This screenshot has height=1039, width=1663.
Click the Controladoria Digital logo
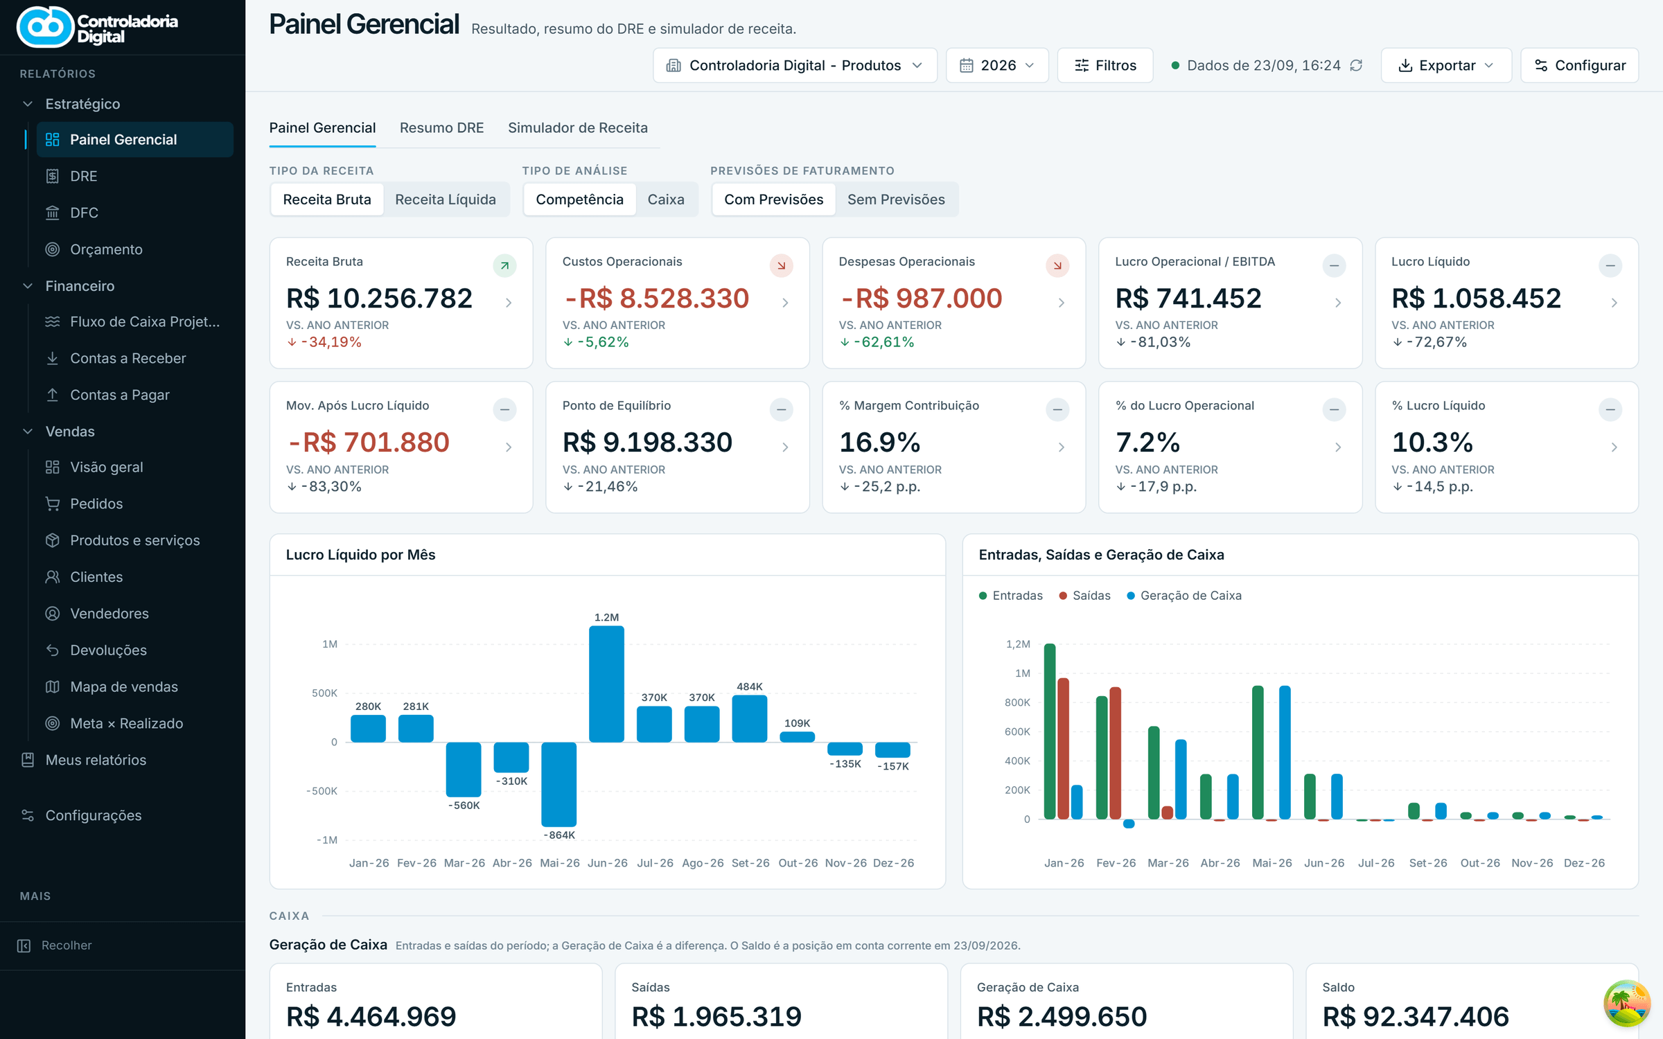(x=97, y=27)
